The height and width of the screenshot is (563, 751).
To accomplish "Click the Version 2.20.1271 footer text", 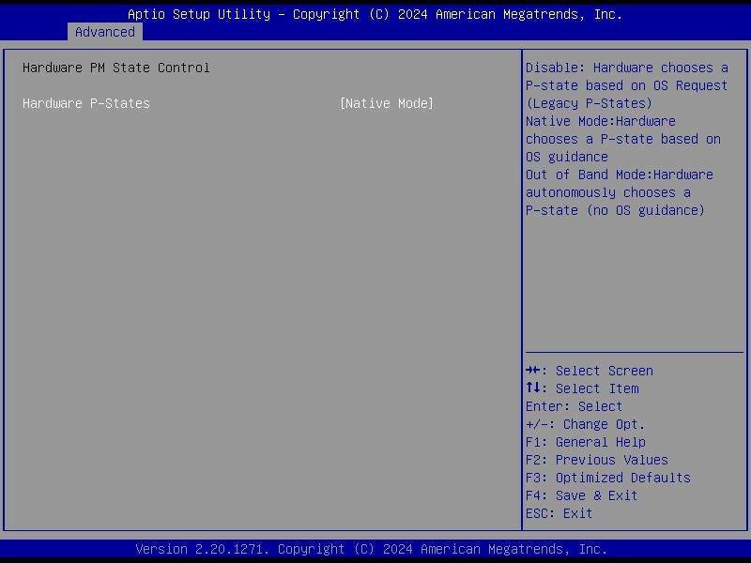I will pyautogui.click(x=375, y=549).
